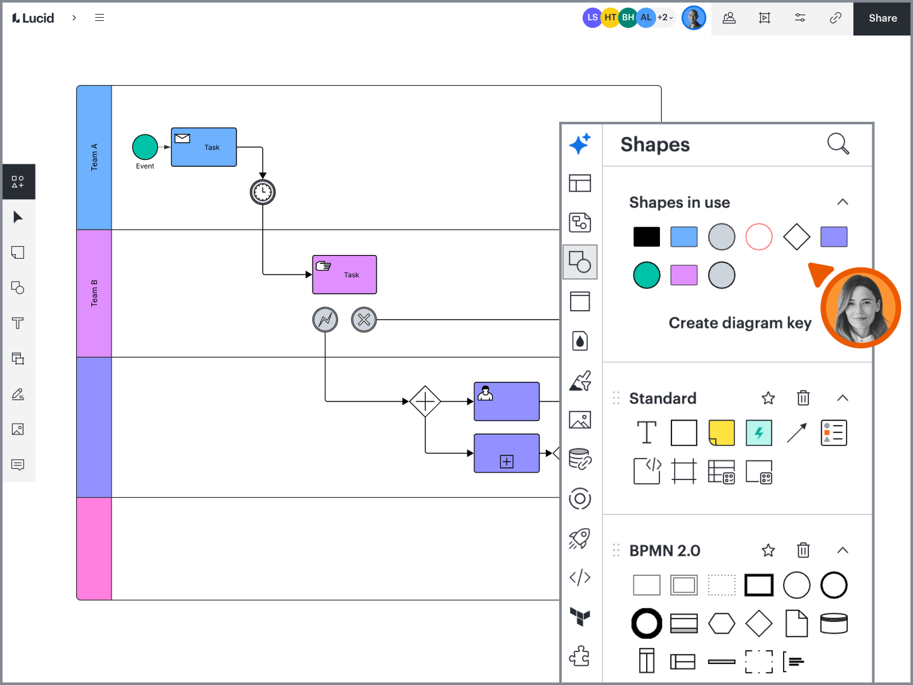Screen dimensions: 913x685
Task: Select the blue Task shape in Team A
Action: [204, 147]
